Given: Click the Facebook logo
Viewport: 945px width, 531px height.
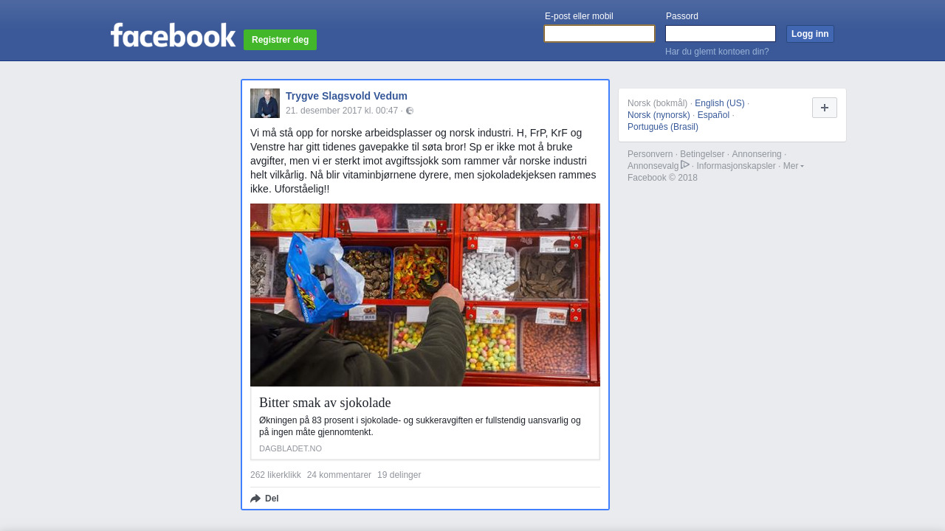Looking at the screenshot, I should coord(173,35).
